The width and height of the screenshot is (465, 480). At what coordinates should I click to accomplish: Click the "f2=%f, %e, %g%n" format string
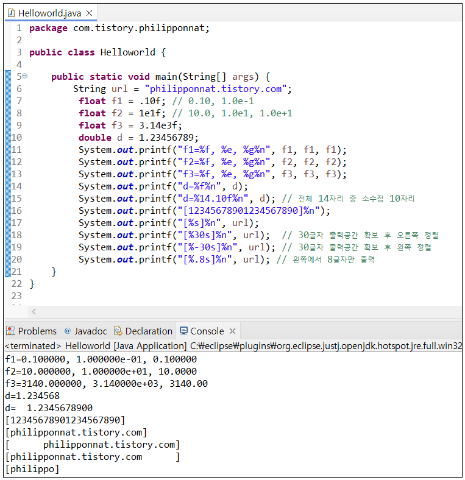click(x=224, y=162)
